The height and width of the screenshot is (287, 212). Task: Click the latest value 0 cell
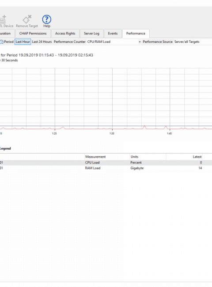point(201,162)
